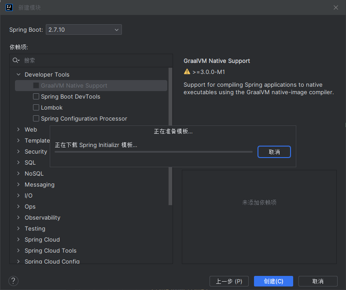Click the GraalVM Native Support heading
Image resolution: width=346 pixels, height=290 pixels.
(217, 61)
